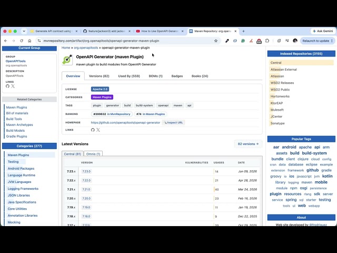
Task: Open the BOMs (1) tab
Action: (156, 76)
